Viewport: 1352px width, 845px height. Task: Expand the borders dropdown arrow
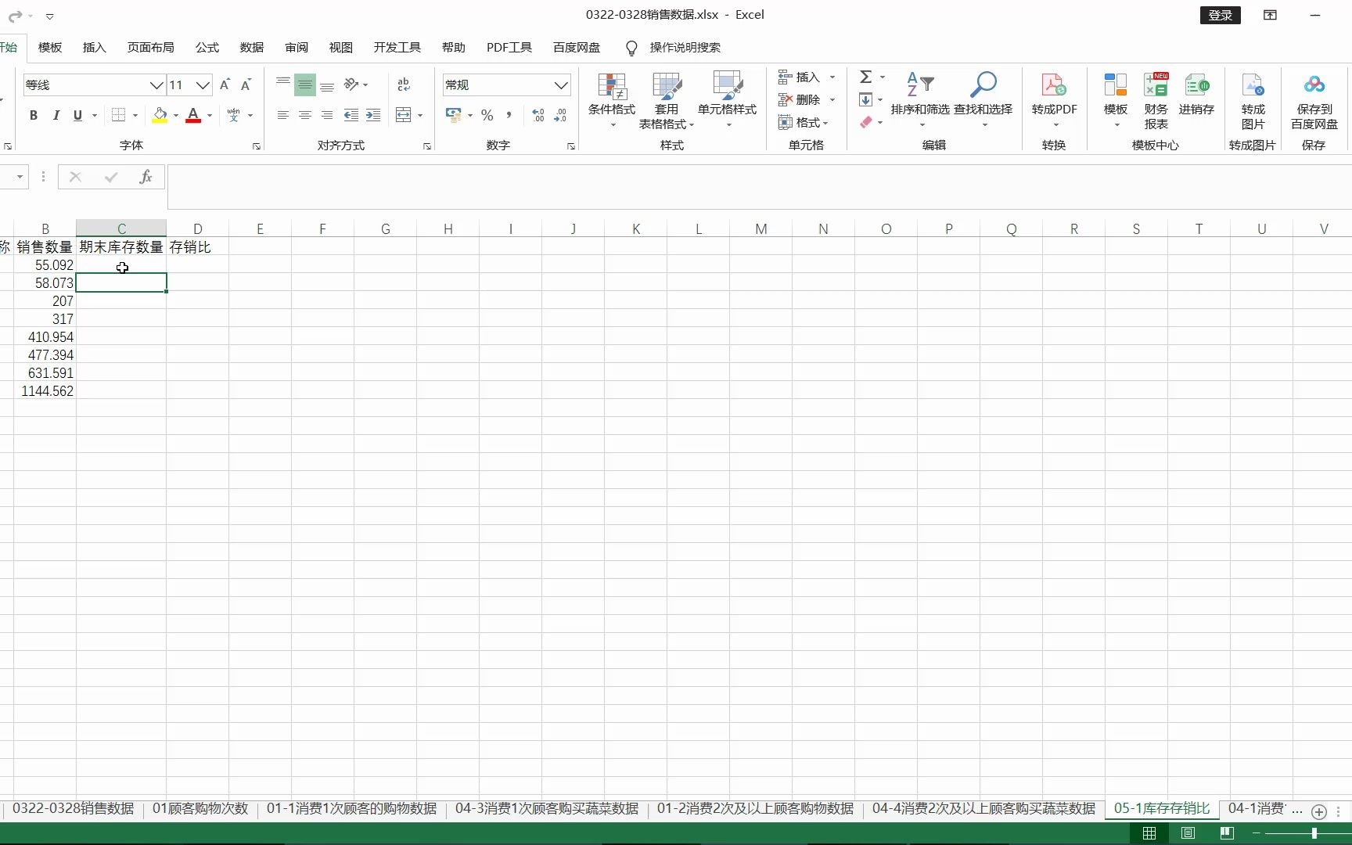(x=135, y=116)
